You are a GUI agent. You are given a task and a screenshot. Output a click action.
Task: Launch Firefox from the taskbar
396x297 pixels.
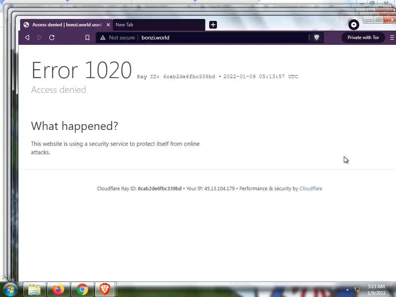click(58, 289)
